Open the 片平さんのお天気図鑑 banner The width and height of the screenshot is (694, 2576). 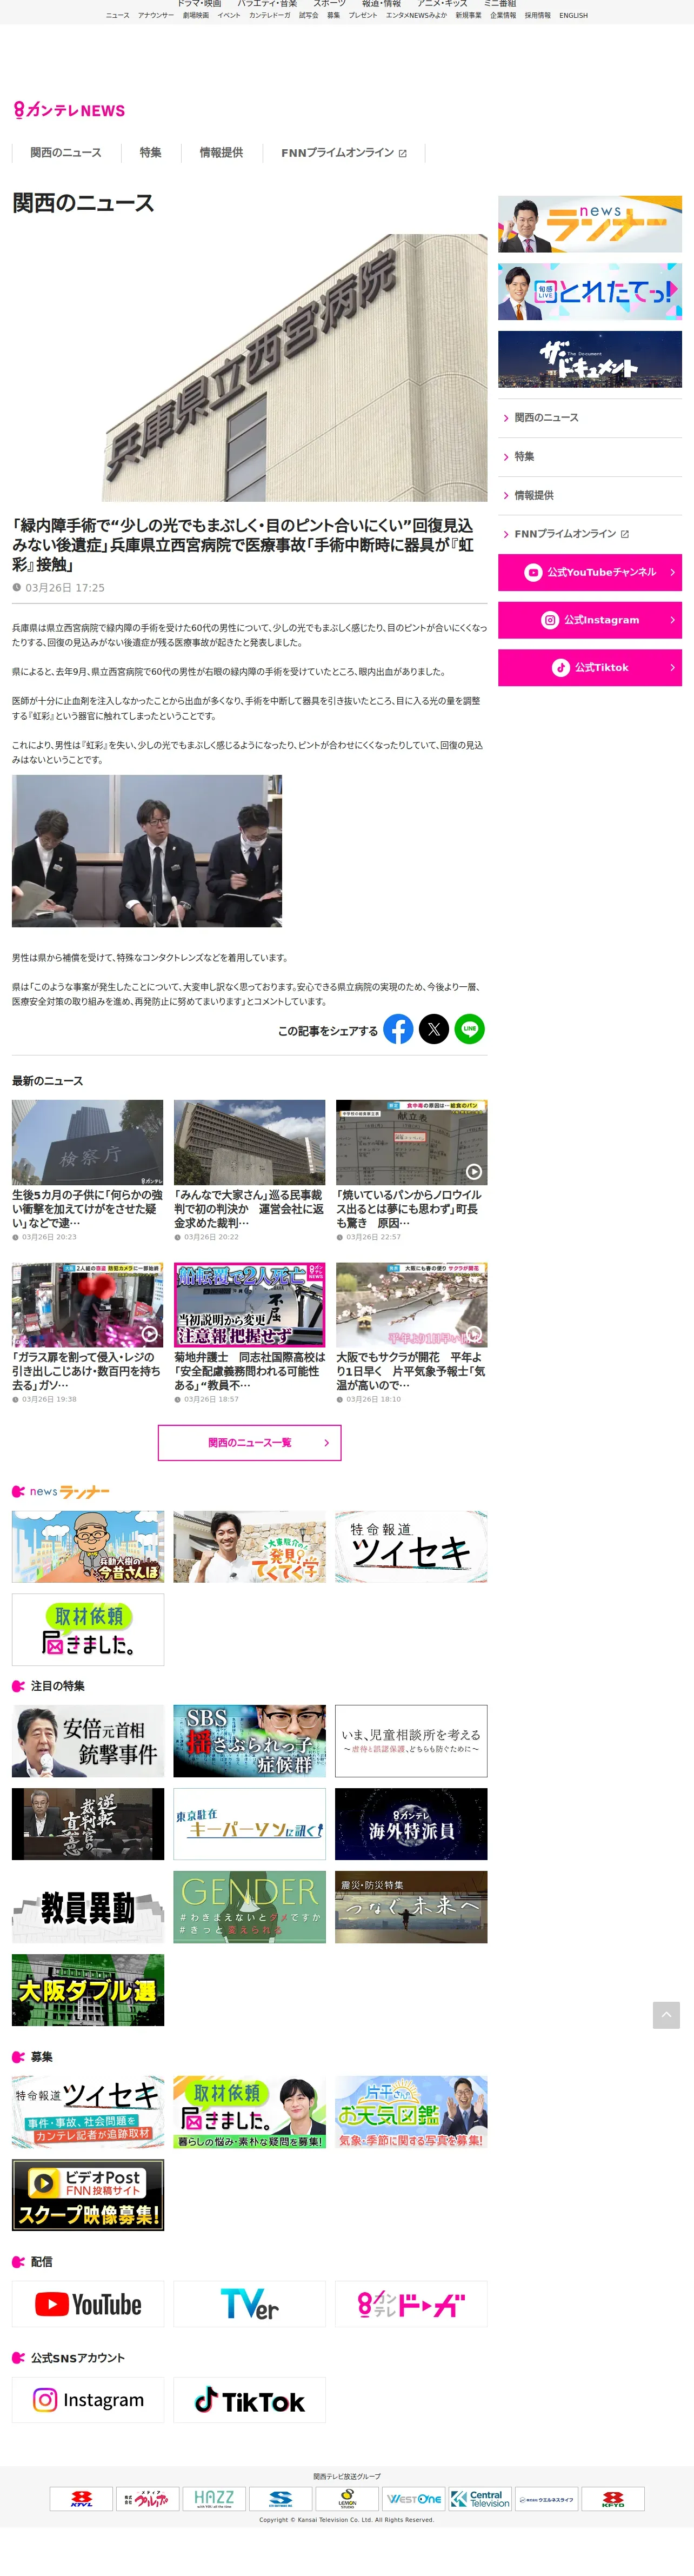click(411, 2112)
